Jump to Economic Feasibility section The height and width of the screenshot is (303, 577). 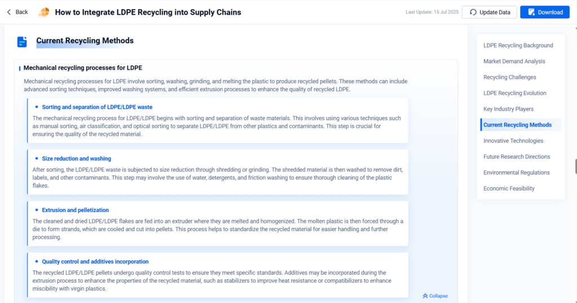[509, 188]
